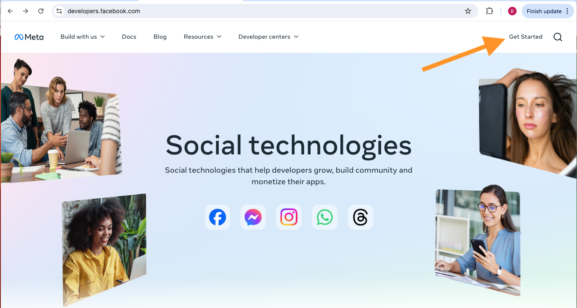Image resolution: width=577 pixels, height=308 pixels.
Task: Open the Blog menu item
Action: click(x=160, y=37)
